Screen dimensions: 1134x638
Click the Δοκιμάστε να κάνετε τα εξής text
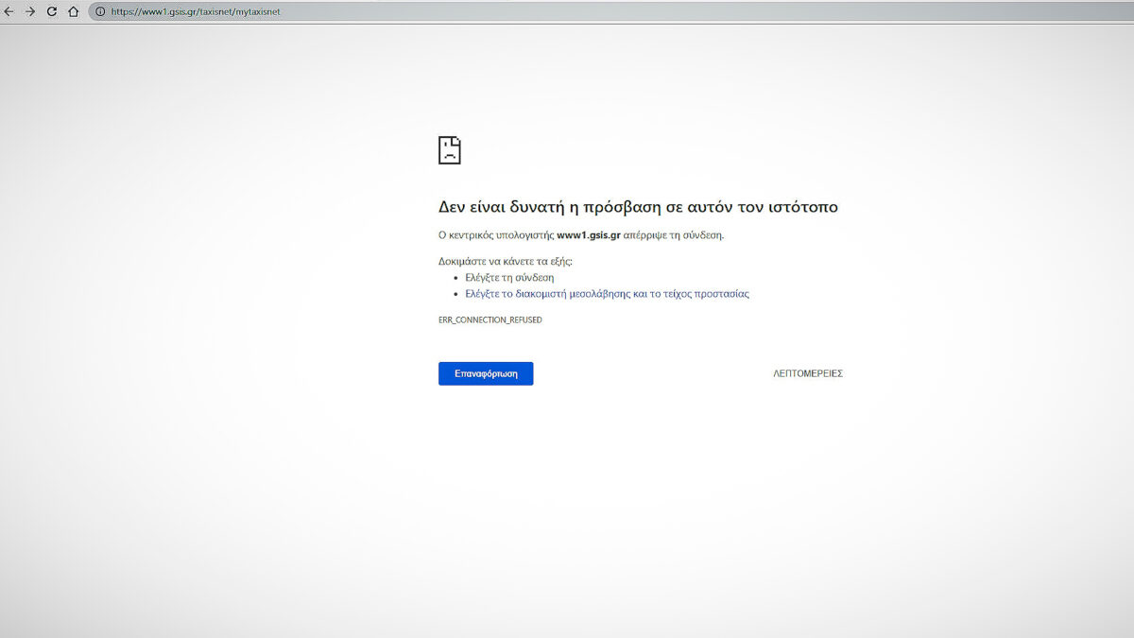[x=505, y=261]
